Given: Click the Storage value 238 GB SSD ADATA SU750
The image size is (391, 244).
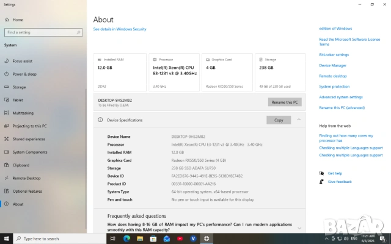Looking at the screenshot, I should point(194,168).
